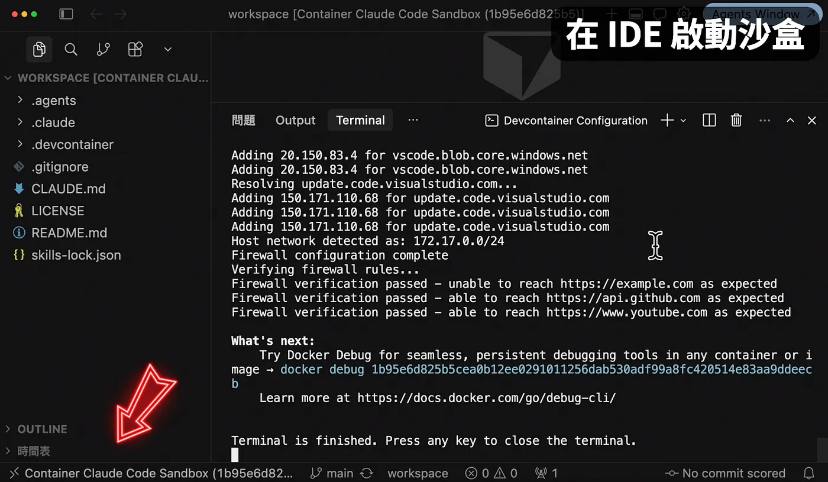The image size is (828, 482).
Task: Close the bottom panel
Action: (812, 121)
